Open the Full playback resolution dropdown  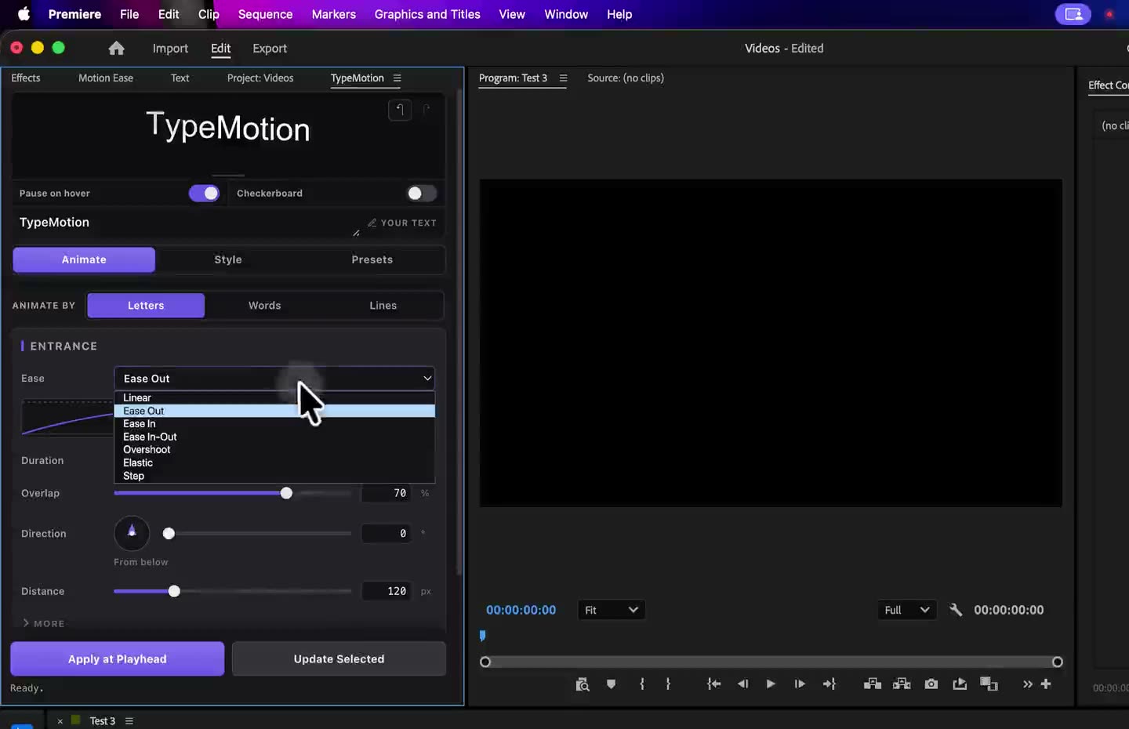[907, 610]
